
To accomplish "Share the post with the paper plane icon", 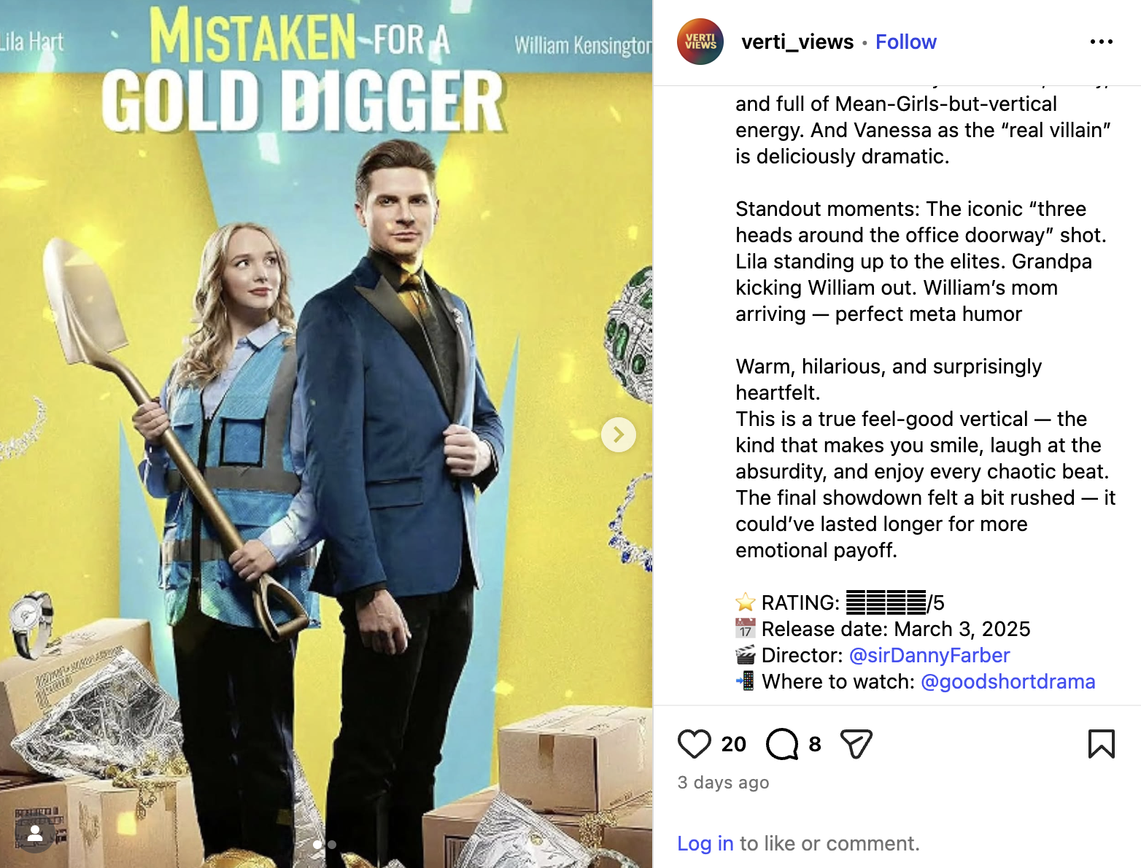I will point(856,744).
